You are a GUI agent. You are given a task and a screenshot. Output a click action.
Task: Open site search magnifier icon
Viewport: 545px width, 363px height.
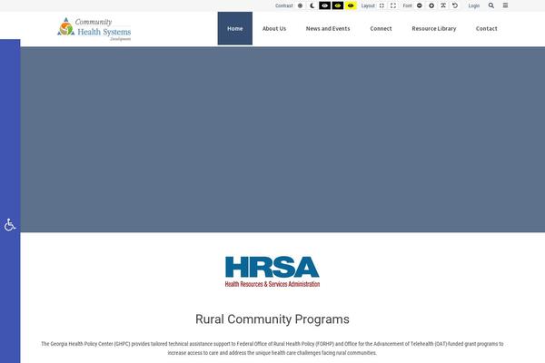pos(491,5)
